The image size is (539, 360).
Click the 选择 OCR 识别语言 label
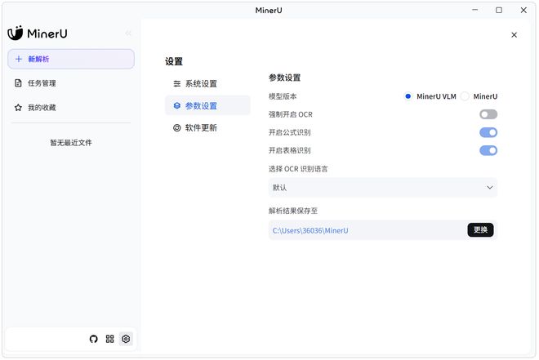click(298, 169)
